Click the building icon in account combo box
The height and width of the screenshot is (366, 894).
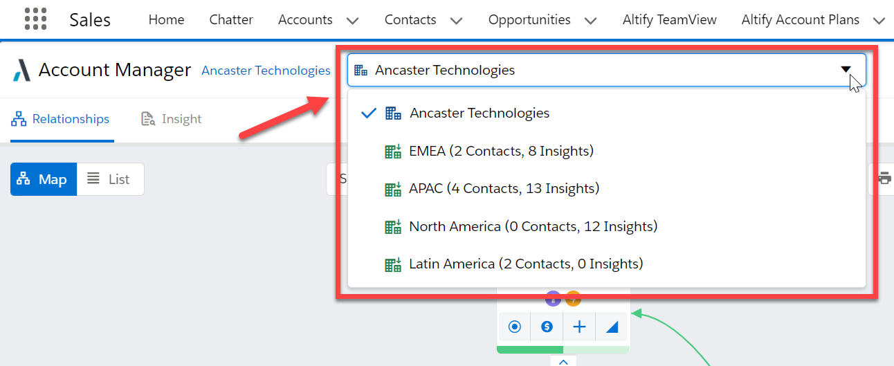(361, 70)
